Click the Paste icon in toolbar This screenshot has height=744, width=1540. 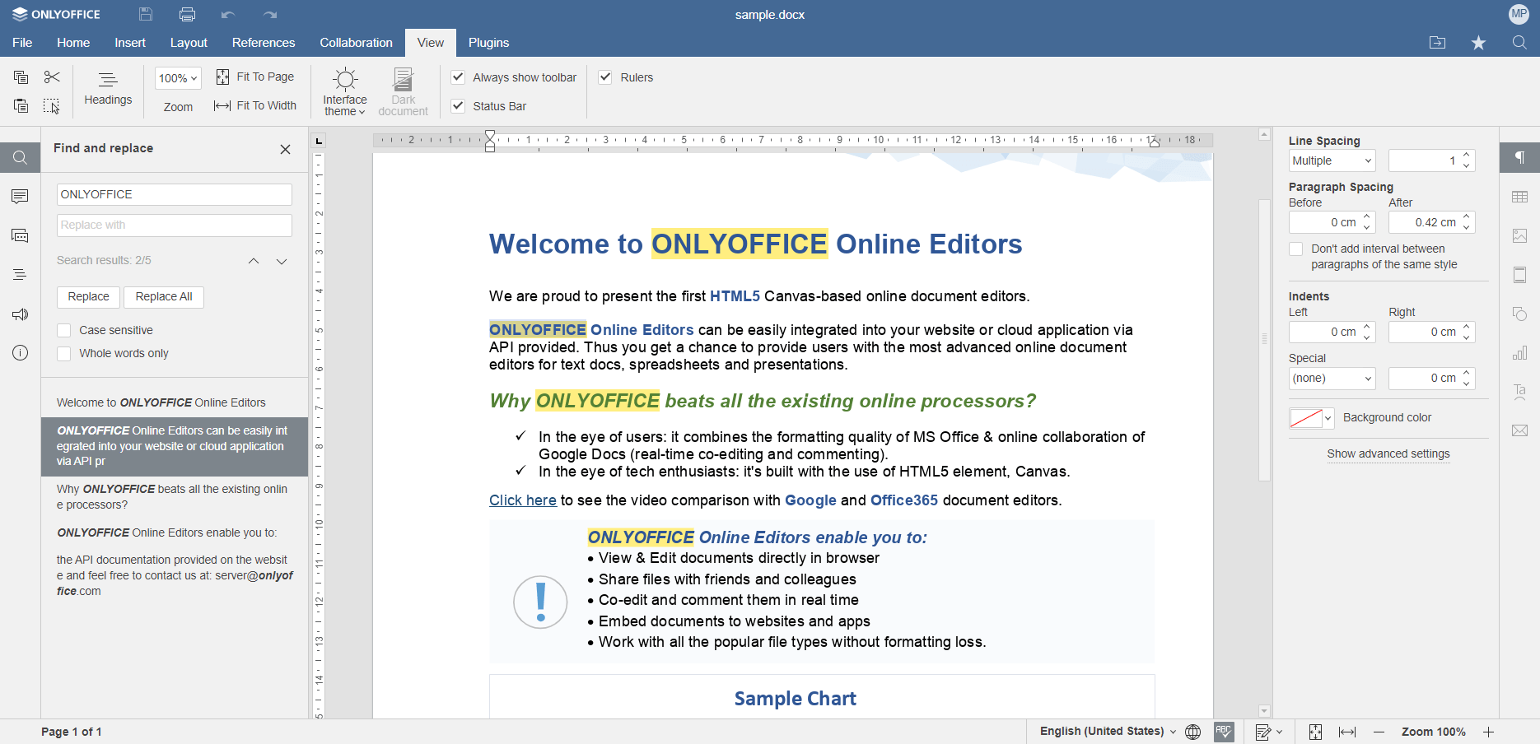click(21, 106)
